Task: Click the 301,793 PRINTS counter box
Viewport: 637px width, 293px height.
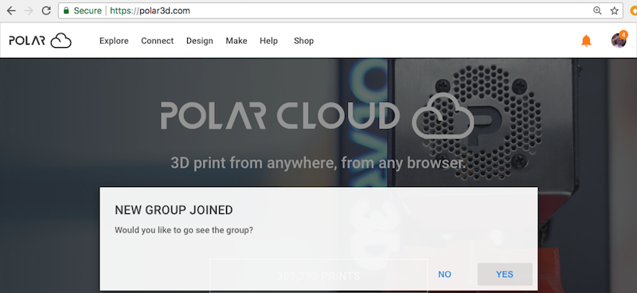Action: 318,275
